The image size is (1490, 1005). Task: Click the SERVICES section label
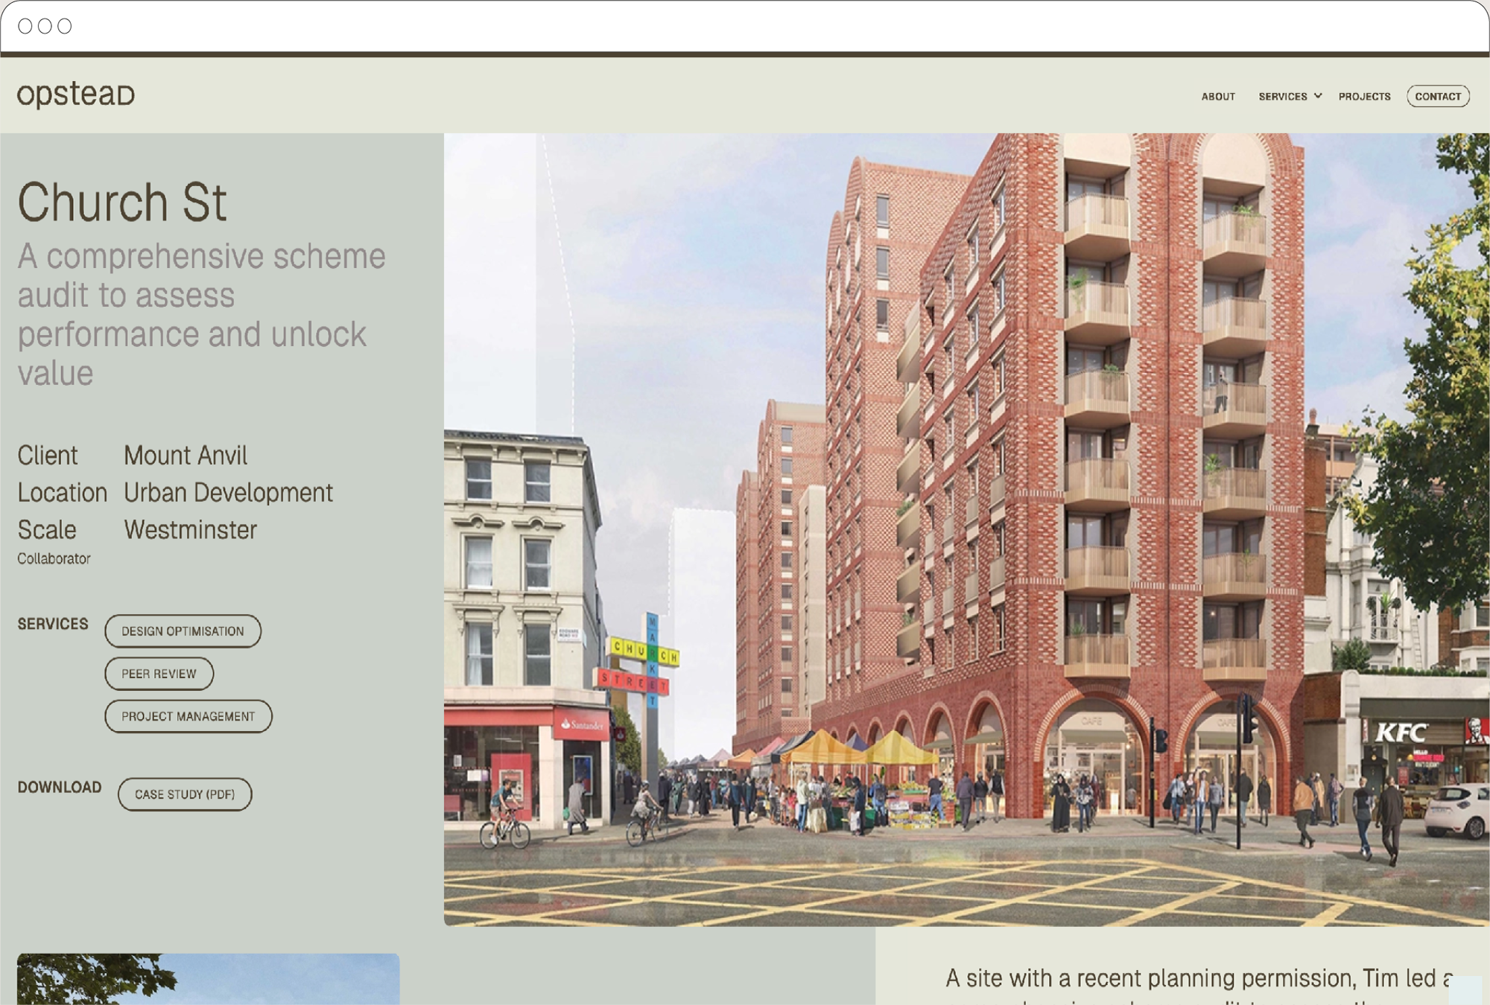(x=53, y=624)
